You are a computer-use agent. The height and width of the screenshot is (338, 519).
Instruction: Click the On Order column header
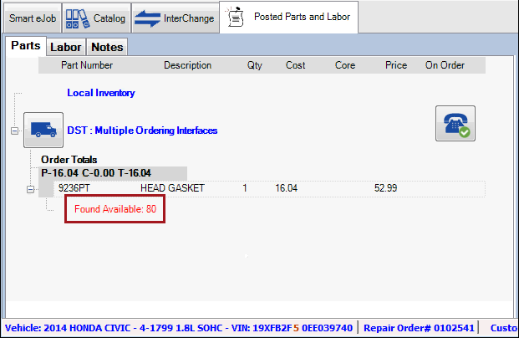[x=445, y=65]
